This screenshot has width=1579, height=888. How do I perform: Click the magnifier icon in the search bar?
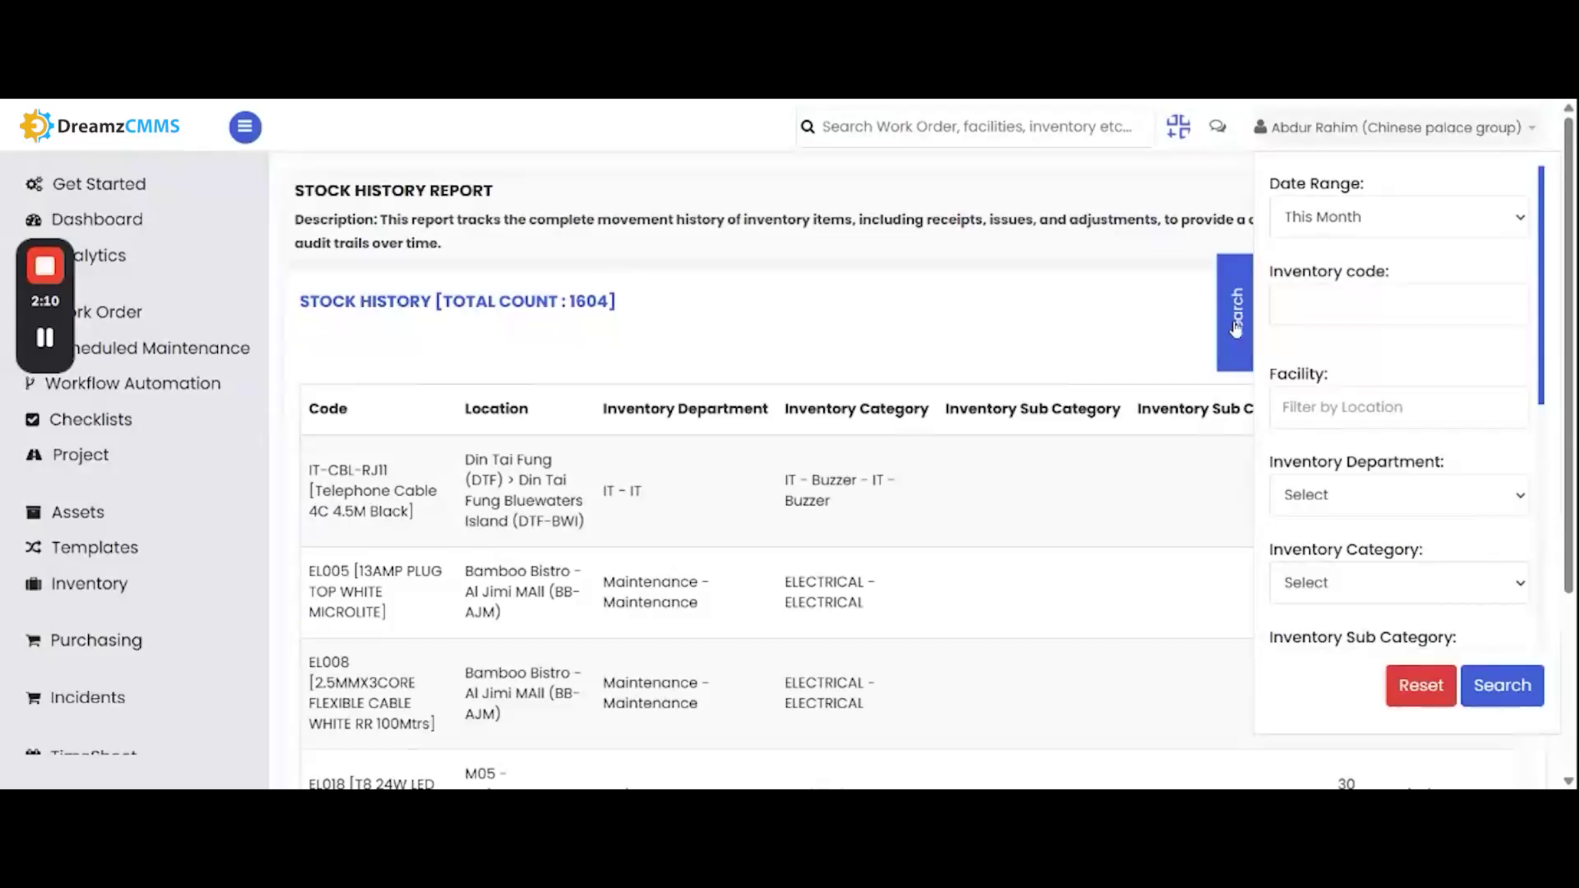click(807, 127)
